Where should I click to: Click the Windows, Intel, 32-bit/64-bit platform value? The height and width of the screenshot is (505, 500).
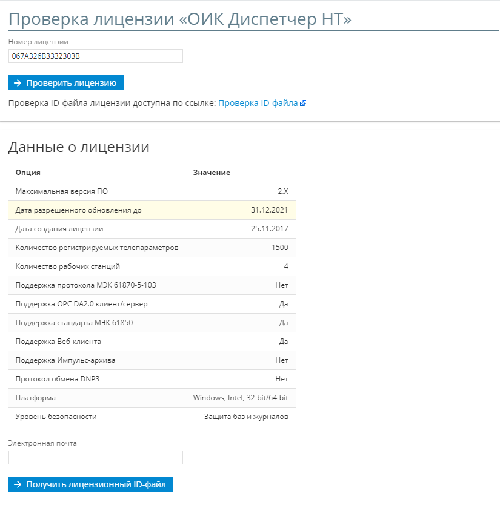(241, 398)
